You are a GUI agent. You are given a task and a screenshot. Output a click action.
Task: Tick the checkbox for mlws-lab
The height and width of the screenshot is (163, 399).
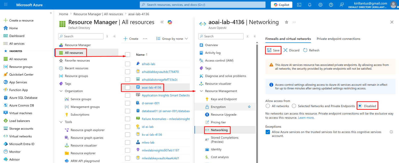click(128, 143)
